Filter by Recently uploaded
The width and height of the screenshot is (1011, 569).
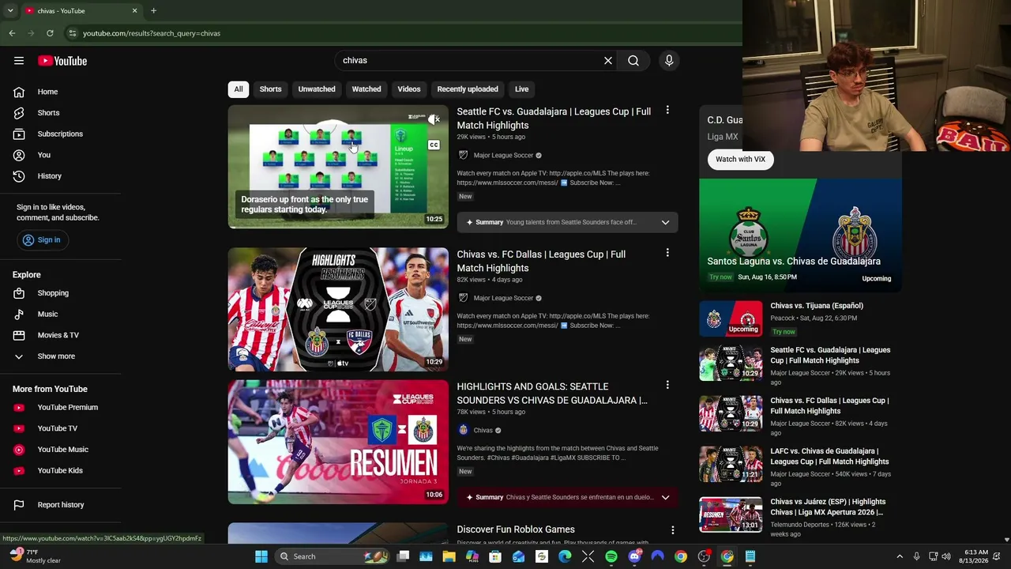tap(468, 89)
